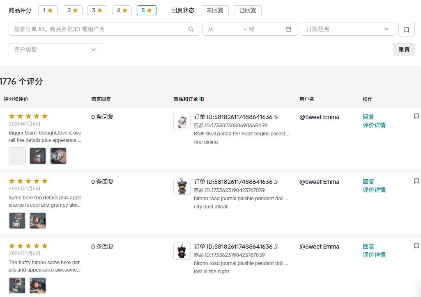This screenshot has width=421, height=297.
Task: Open the 评分类型 dropdown
Action: click(55, 50)
